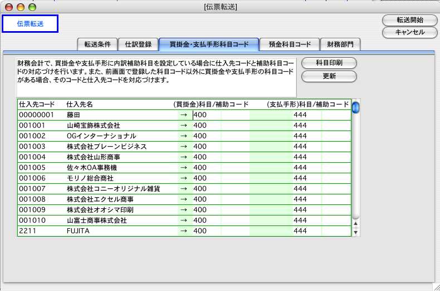Click the 伝票転送 title box

pos(30,24)
